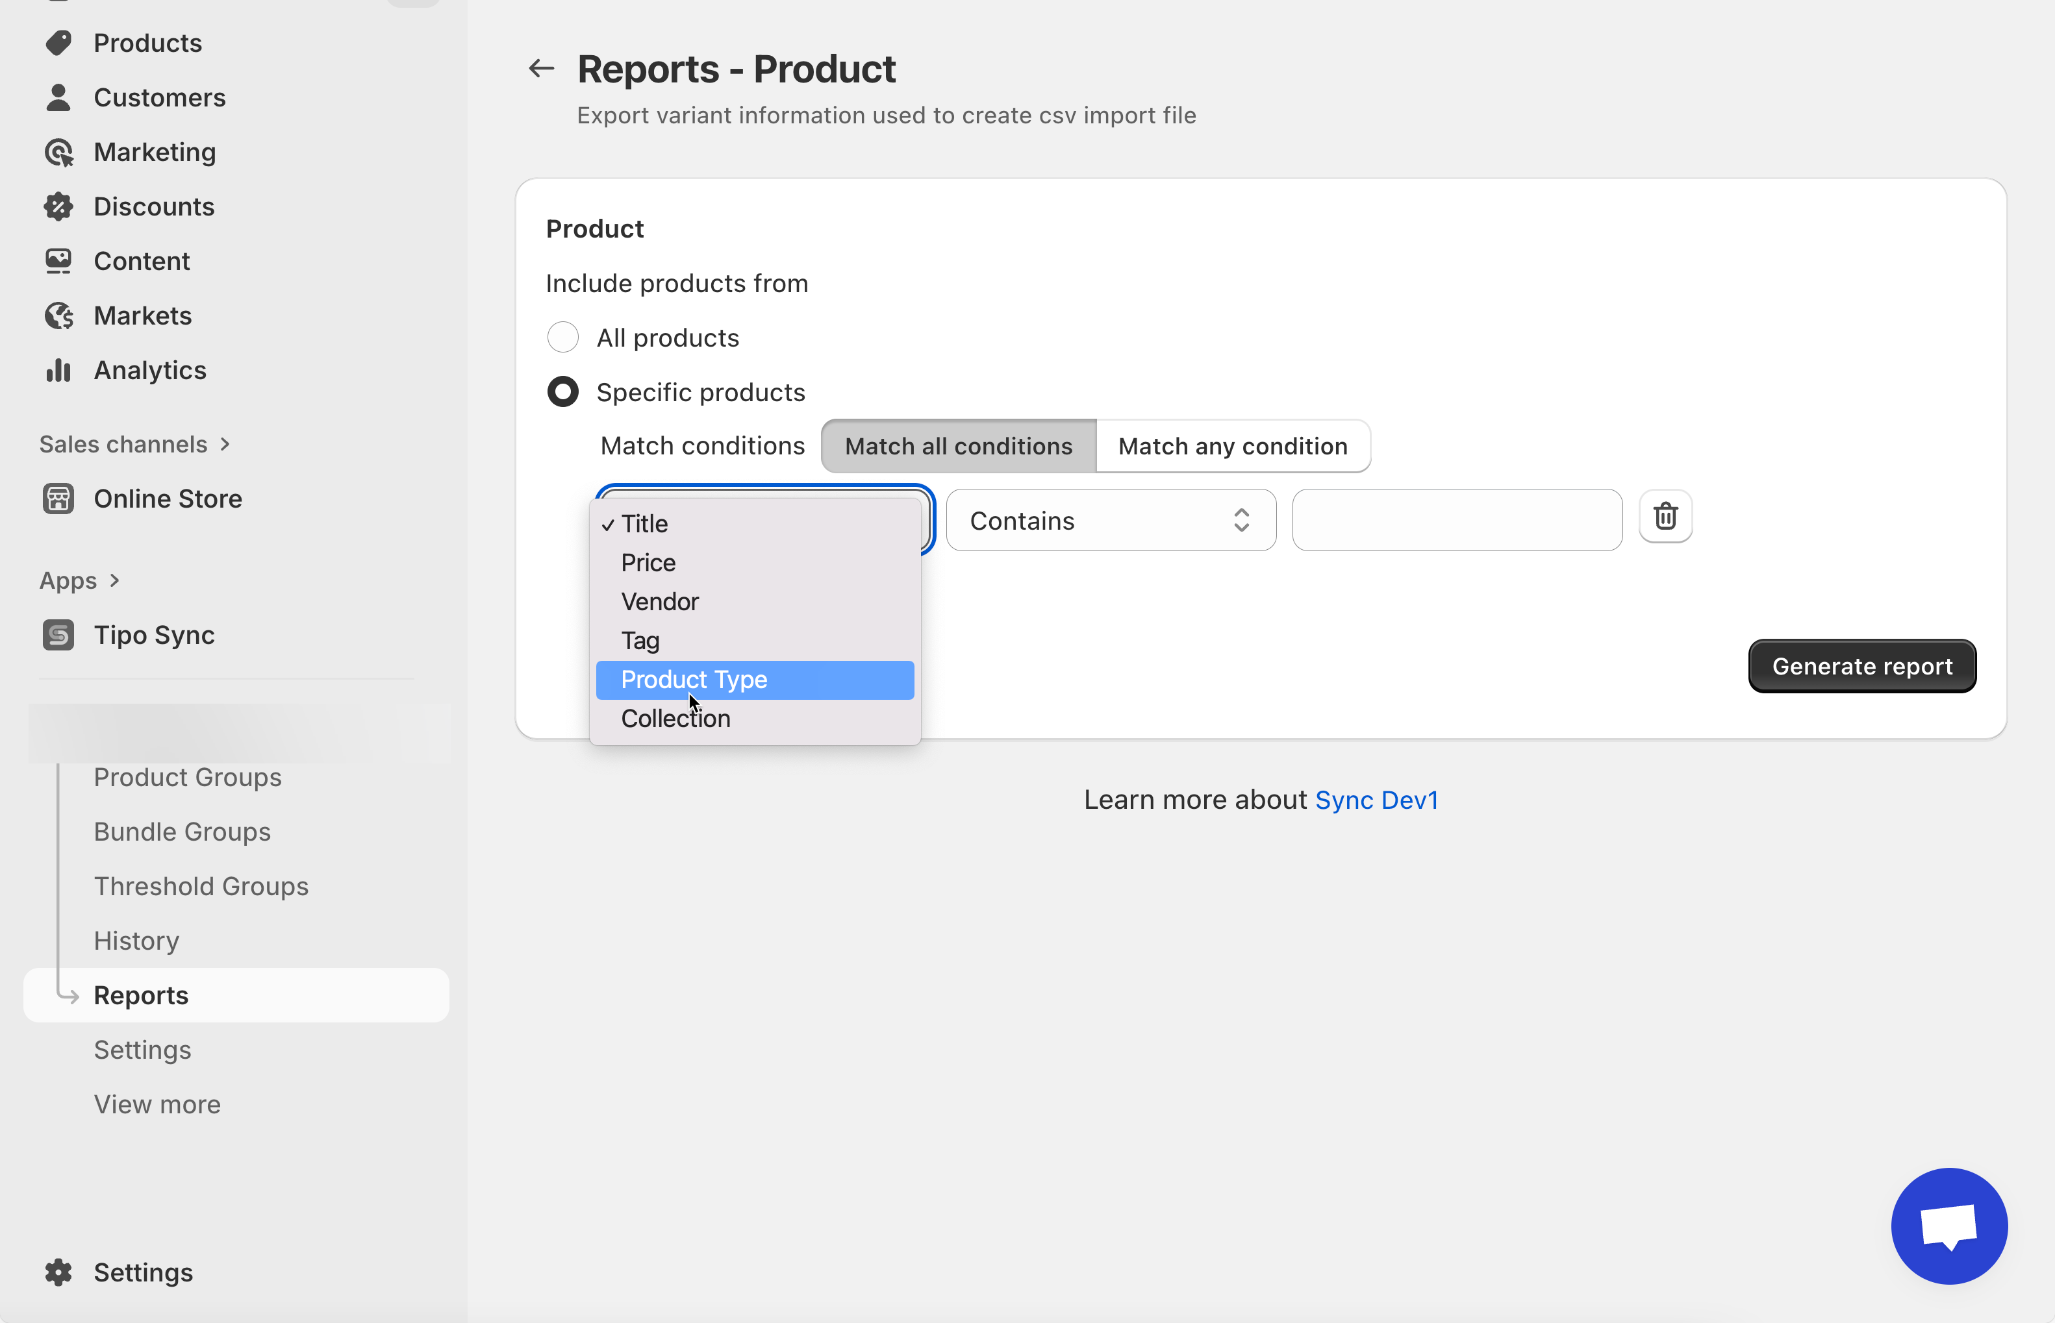Image resolution: width=2055 pixels, height=1323 pixels.
Task: Select the All products radio button
Action: coord(563,338)
